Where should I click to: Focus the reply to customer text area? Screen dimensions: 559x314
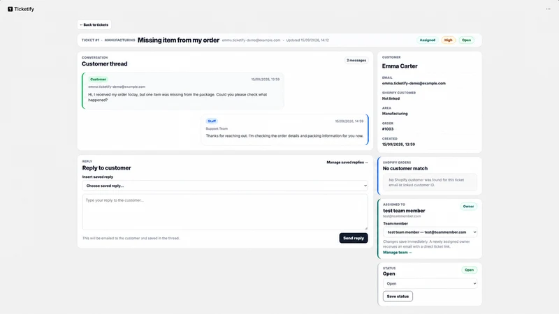(x=225, y=212)
